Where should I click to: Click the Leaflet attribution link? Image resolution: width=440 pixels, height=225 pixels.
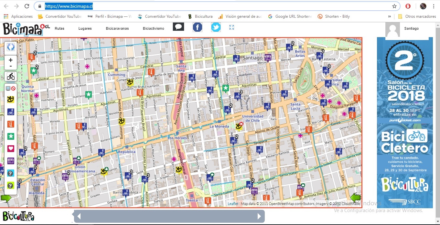(x=233, y=204)
